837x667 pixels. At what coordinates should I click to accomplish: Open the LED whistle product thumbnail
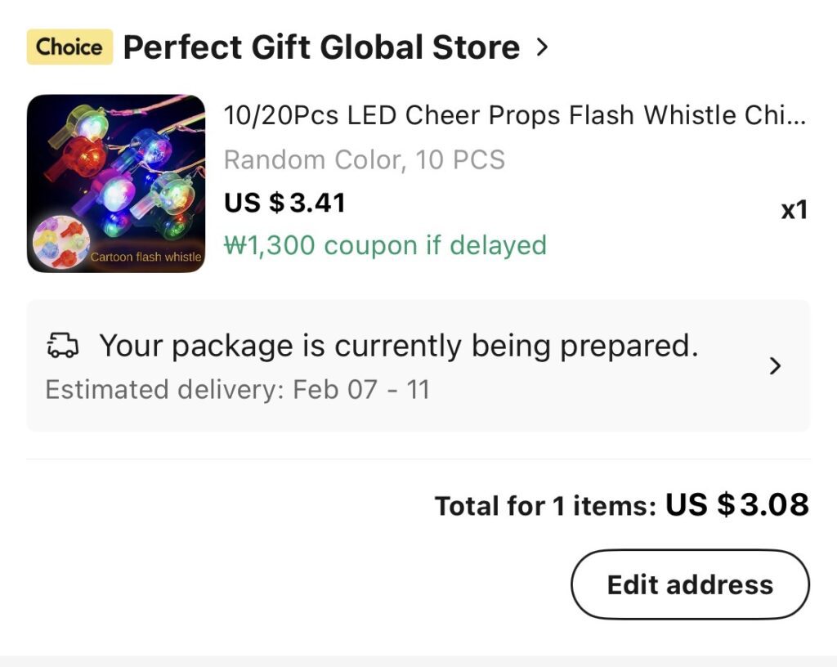pyautogui.click(x=116, y=183)
